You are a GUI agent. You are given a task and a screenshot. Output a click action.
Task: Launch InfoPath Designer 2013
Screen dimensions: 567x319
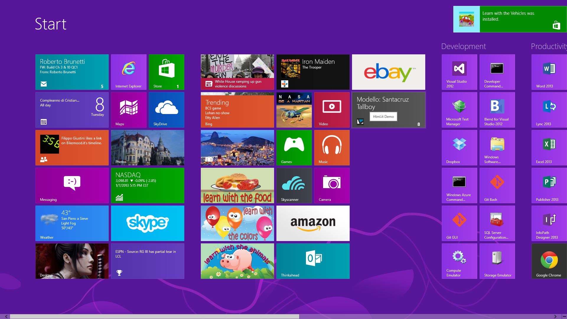pyautogui.click(x=549, y=223)
